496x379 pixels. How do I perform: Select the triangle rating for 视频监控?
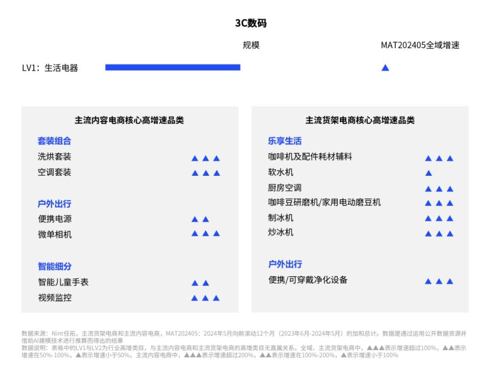[x=205, y=298]
